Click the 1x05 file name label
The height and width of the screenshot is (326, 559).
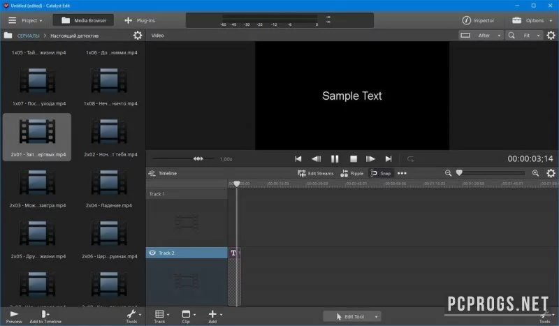pos(39,53)
